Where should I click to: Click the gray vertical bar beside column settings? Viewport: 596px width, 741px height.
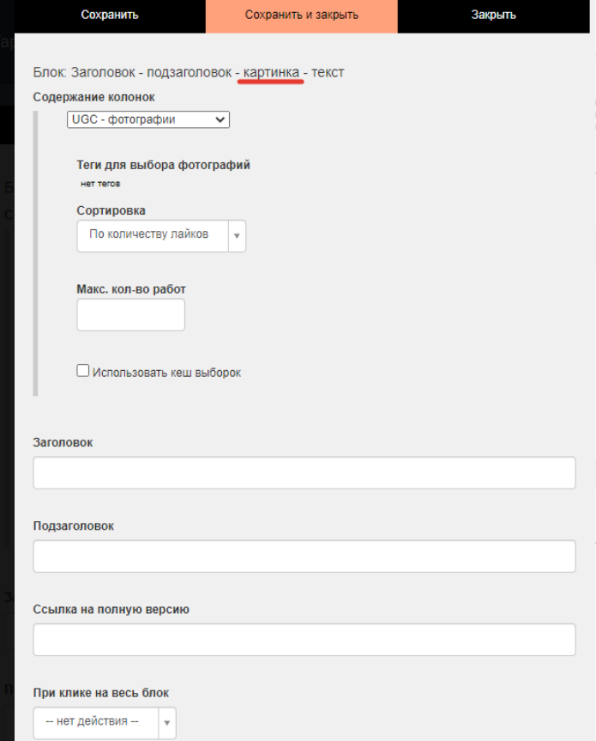click(35, 253)
